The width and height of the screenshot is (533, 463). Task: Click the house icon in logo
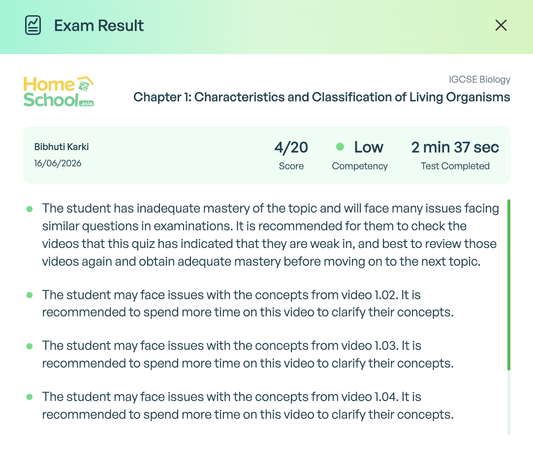pyautogui.click(x=85, y=84)
